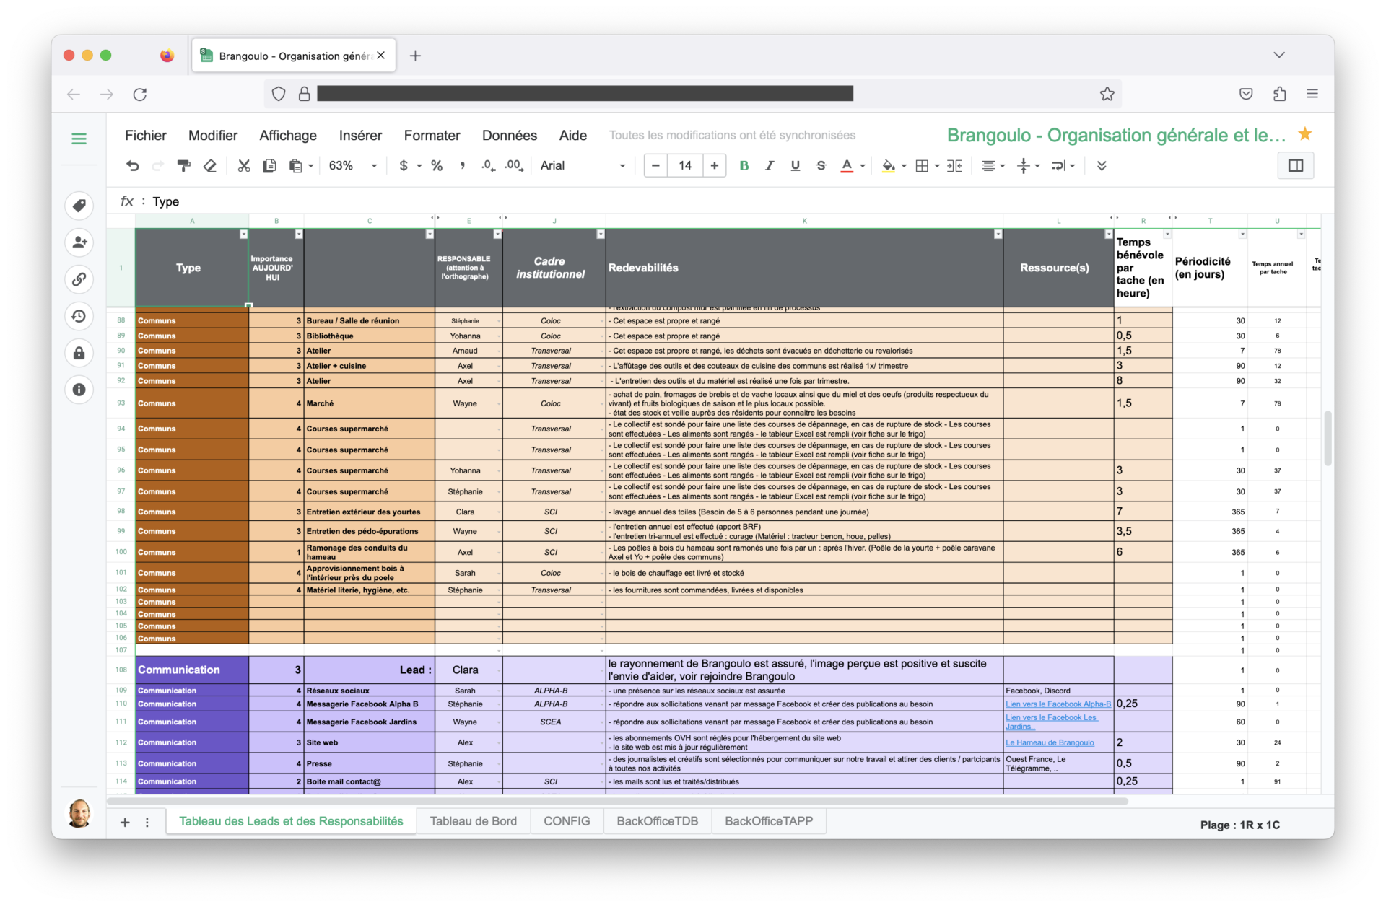Expand more toolbar options chevron
This screenshot has width=1386, height=907.
(x=1102, y=165)
